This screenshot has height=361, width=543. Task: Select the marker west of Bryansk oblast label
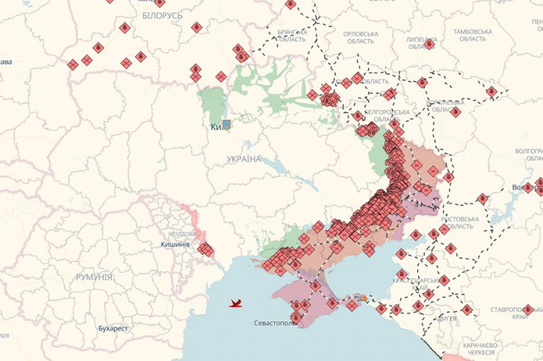pyautogui.click(x=238, y=50)
